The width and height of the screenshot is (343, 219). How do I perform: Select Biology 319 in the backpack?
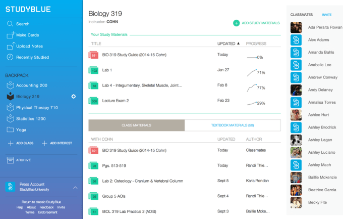point(28,96)
